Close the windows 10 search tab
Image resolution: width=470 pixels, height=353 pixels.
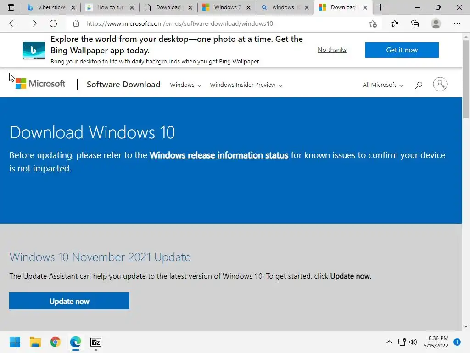point(307,7)
